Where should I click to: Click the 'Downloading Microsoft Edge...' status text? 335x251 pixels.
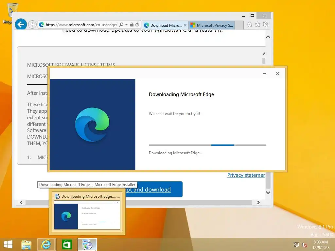175,153
